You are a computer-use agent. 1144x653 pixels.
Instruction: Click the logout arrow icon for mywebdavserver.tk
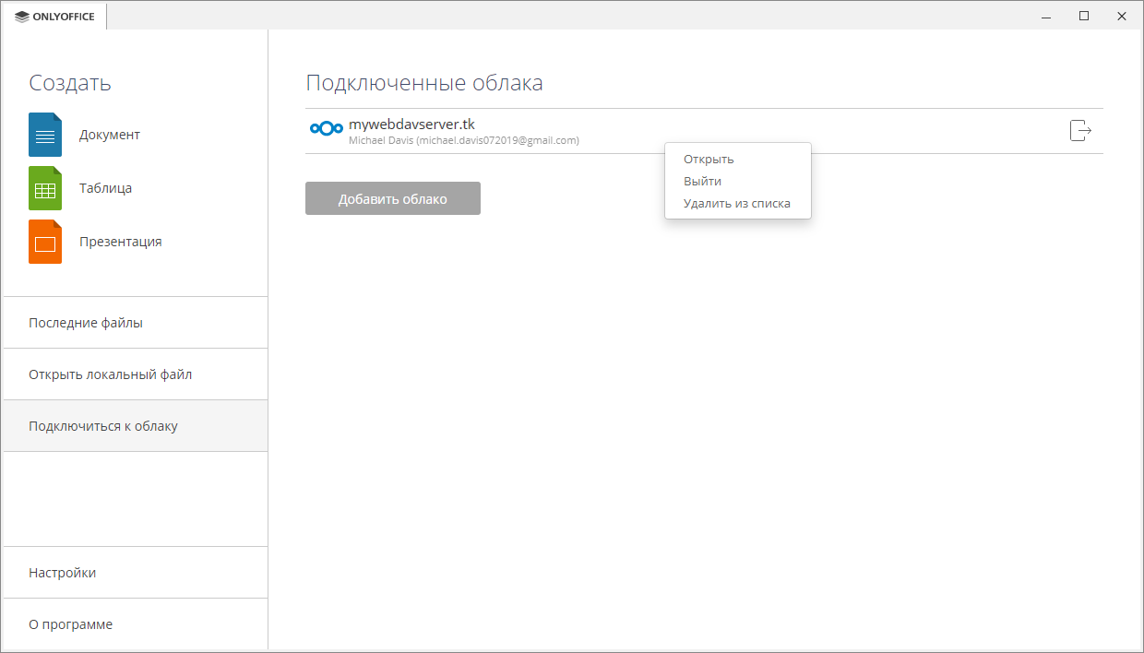pyautogui.click(x=1080, y=131)
